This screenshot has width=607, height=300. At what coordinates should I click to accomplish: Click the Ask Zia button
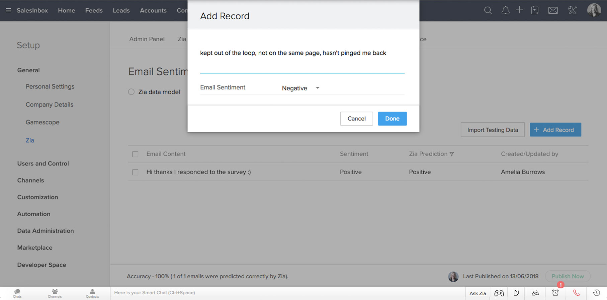(x=478, y=293)
